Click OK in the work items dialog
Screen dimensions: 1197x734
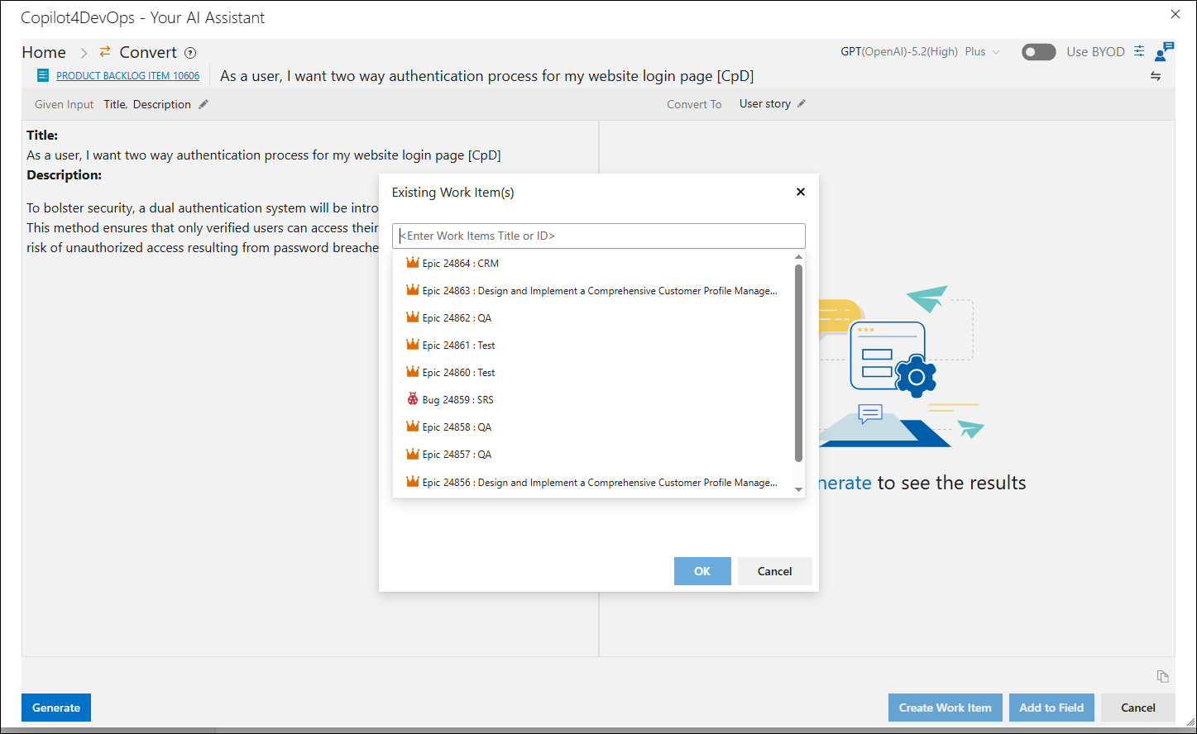[x=702, y=571]
